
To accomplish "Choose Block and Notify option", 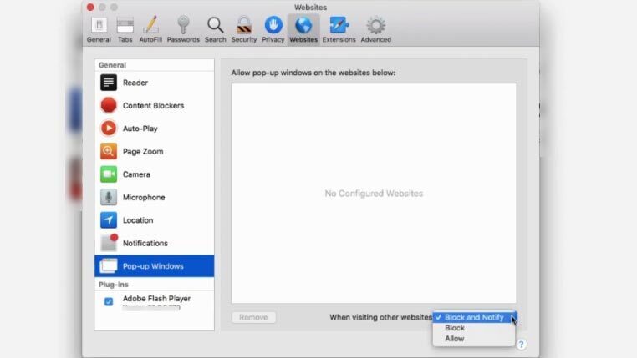I will click(x=474, y=317).
